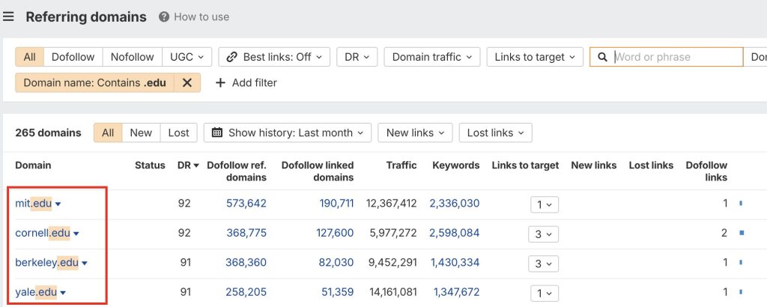
Task: Open the Links to target filter dropdown
Action: point(535,57)
